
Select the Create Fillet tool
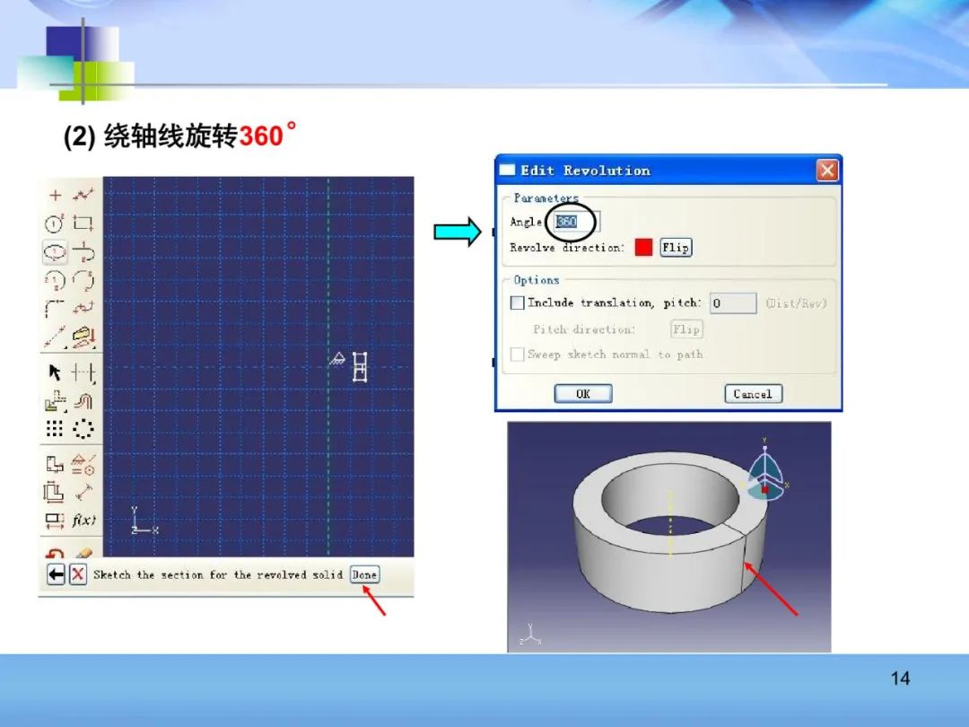coord(55,308)
